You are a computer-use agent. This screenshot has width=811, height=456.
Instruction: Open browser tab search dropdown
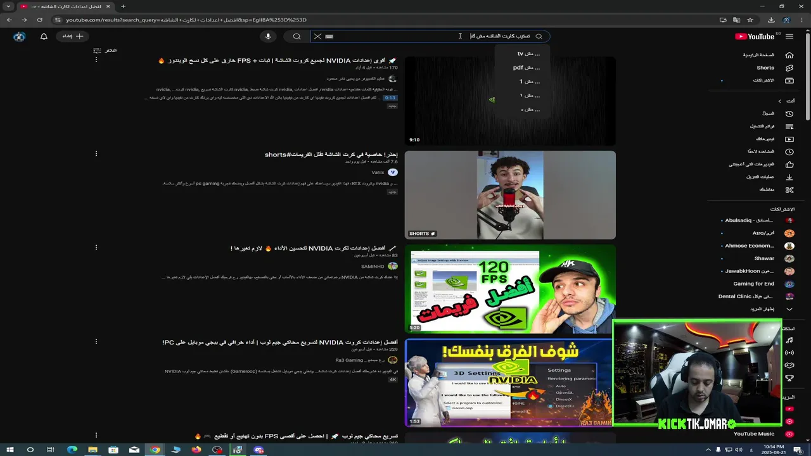[9, 6]
